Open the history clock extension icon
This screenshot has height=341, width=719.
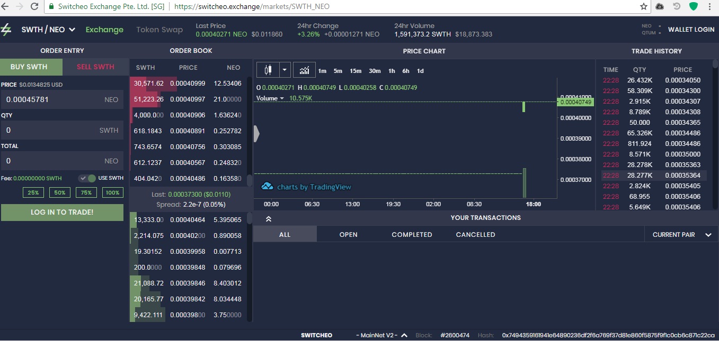coord(677,7)
